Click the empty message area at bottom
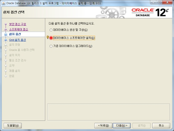 (108, 112)
